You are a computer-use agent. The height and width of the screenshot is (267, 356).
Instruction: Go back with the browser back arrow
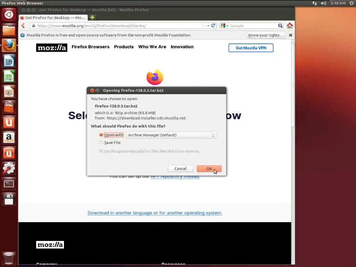point(23,26)
